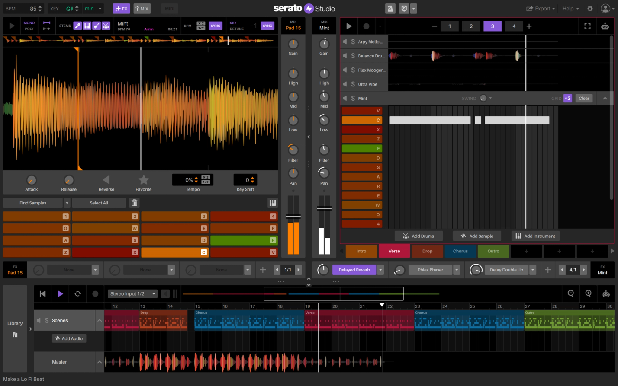This screenshot has height=386, width=618.
Task: Mute the Balance Drums track
Action: [x=345, y=56]
